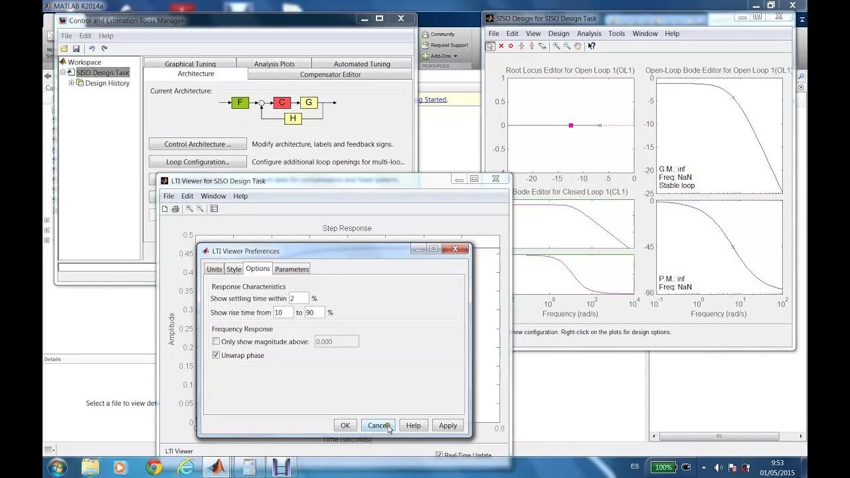Viewport: 850px width, 478px height.
Task: Pick the add complex pole tool in SISO toolbar
Action: [x=521, y=46]
